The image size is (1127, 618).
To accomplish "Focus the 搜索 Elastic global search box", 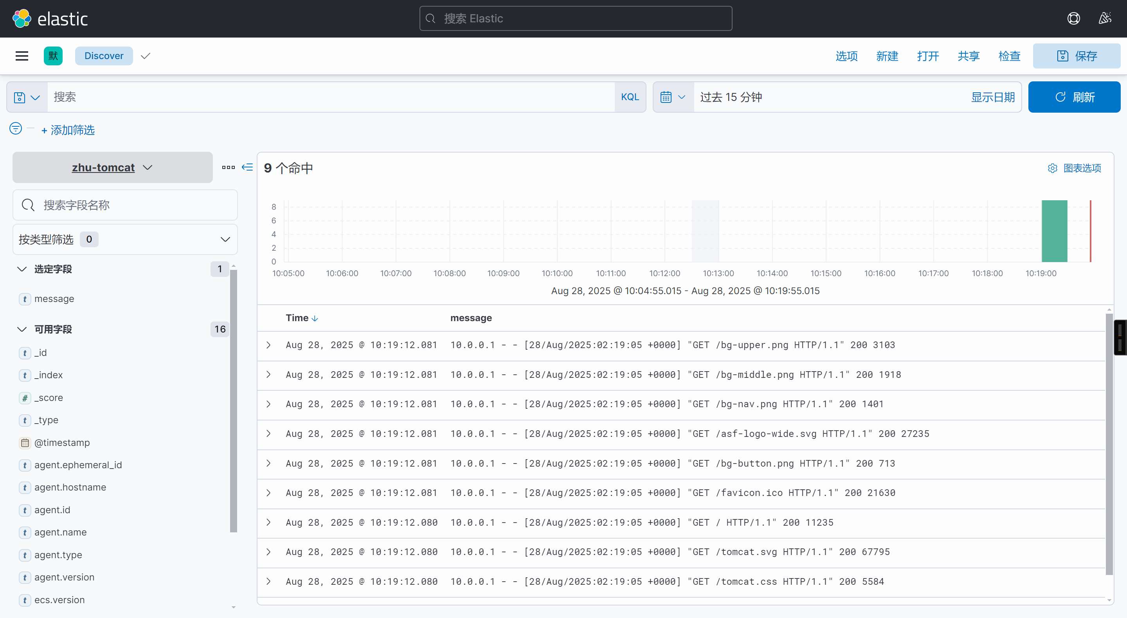I will pos(576,18).
